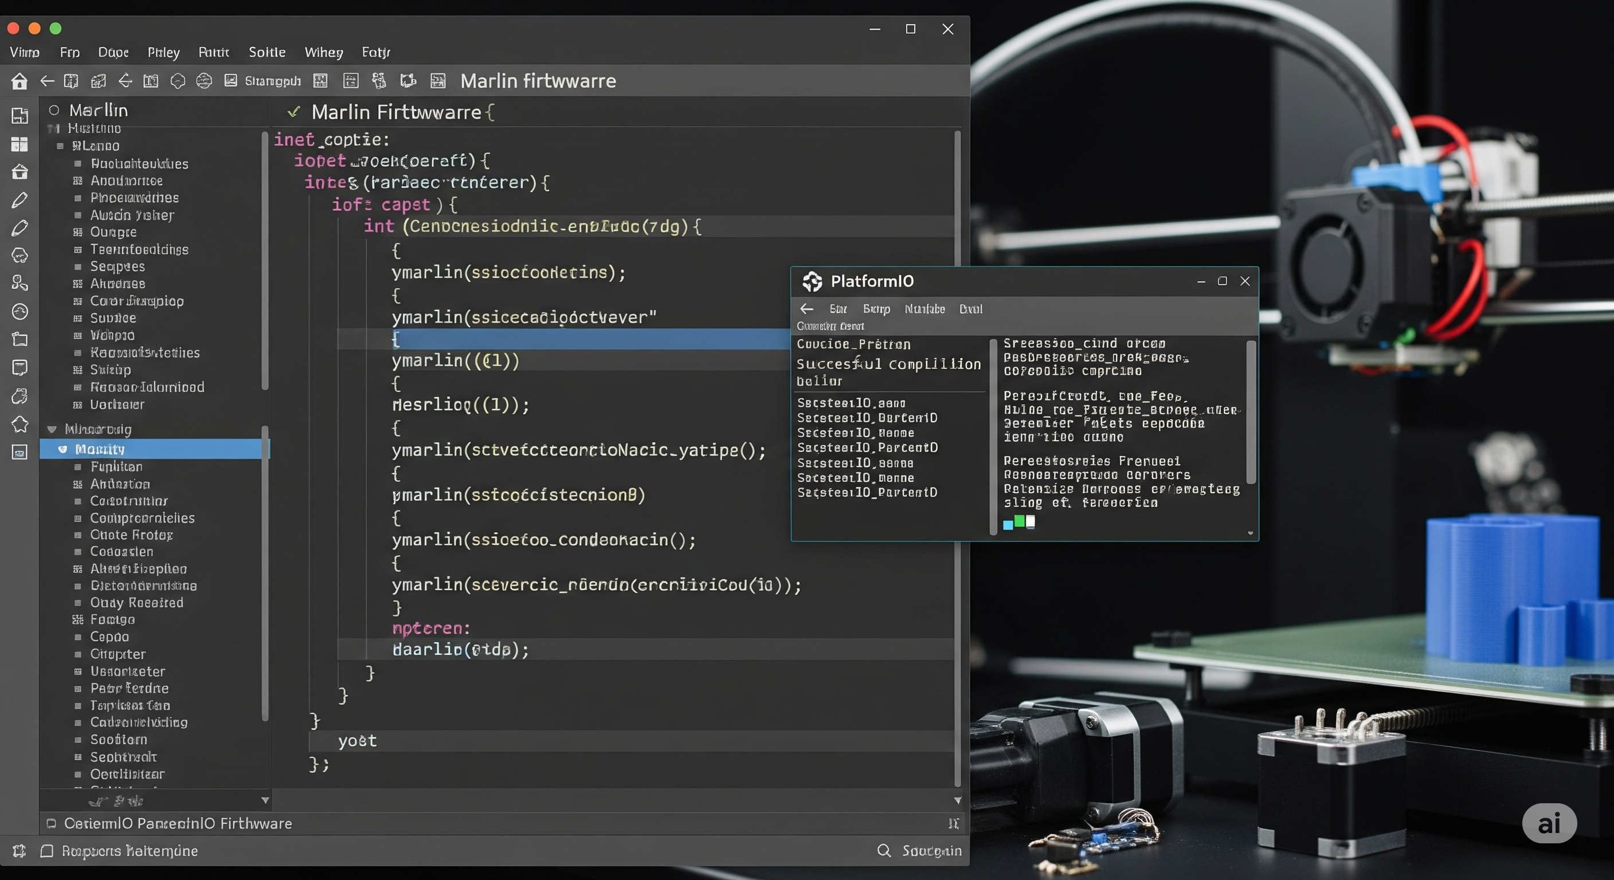1614x880 pixels.
Task: Click the down arrow at PlatformIO panel bottom
Action: tap(1251, 533)
